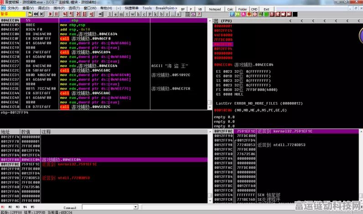Open the 选项(T) menu
363x214 pixels.
pos(74,8)
